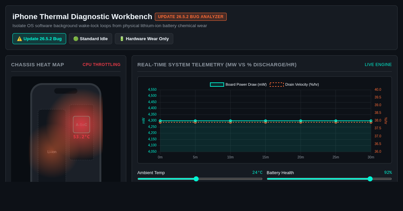Screen dimensions: 403x211
Task: Click the CPU THROTTLING status label
Action: coord(101,65)
